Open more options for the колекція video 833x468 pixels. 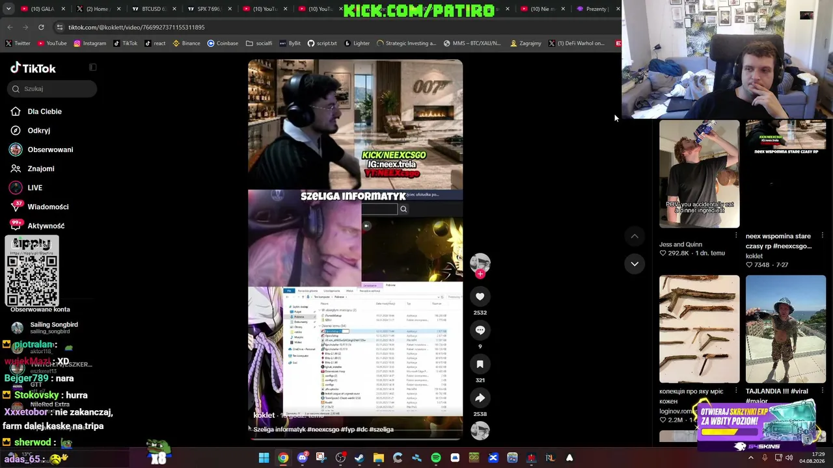(736, 391)
